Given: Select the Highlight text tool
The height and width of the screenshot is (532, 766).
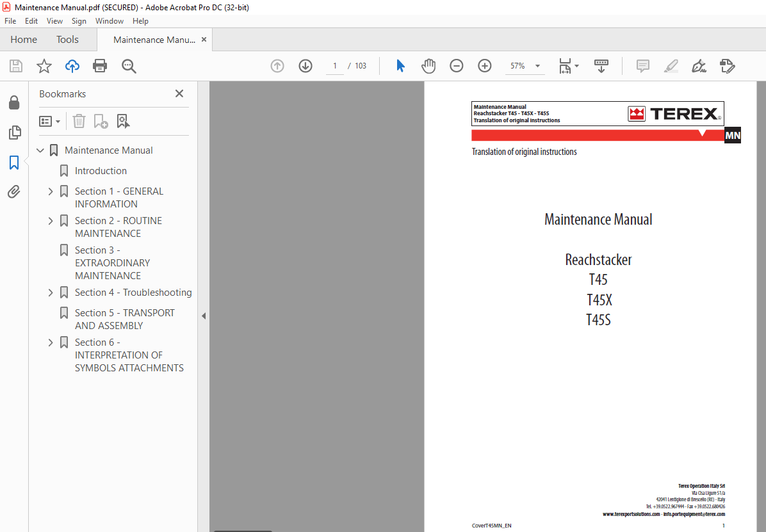Looking at the screenshot, I should (x=671, y=66).
